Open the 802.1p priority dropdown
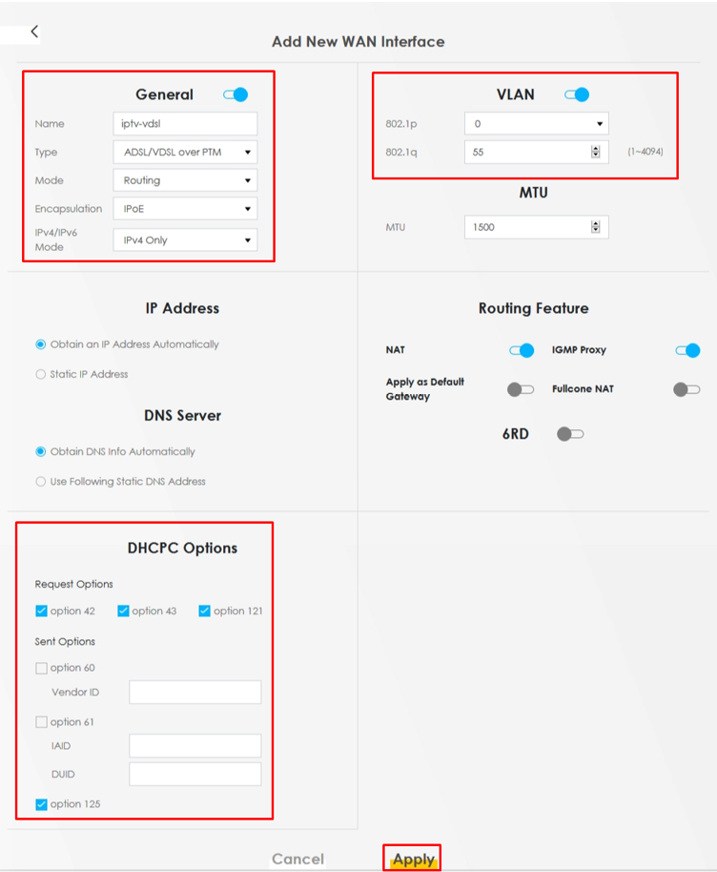Viewport: 717px width, 872px height. (x=537, y=123)
